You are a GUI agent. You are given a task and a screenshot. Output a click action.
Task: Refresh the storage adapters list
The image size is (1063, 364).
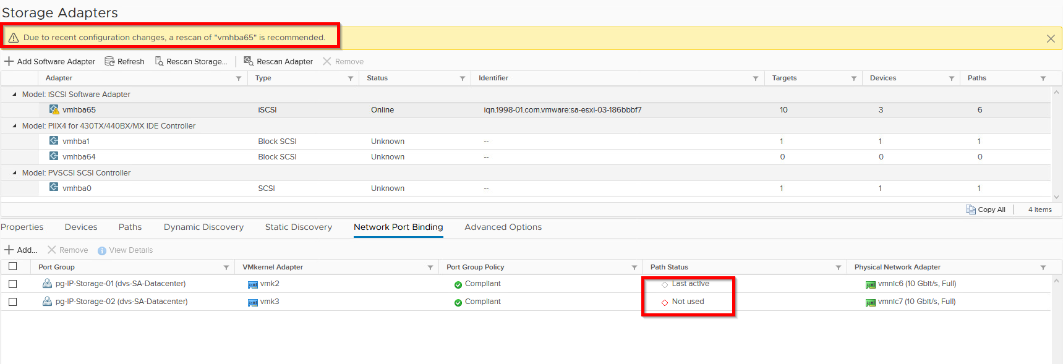click(x=124, y=61)
